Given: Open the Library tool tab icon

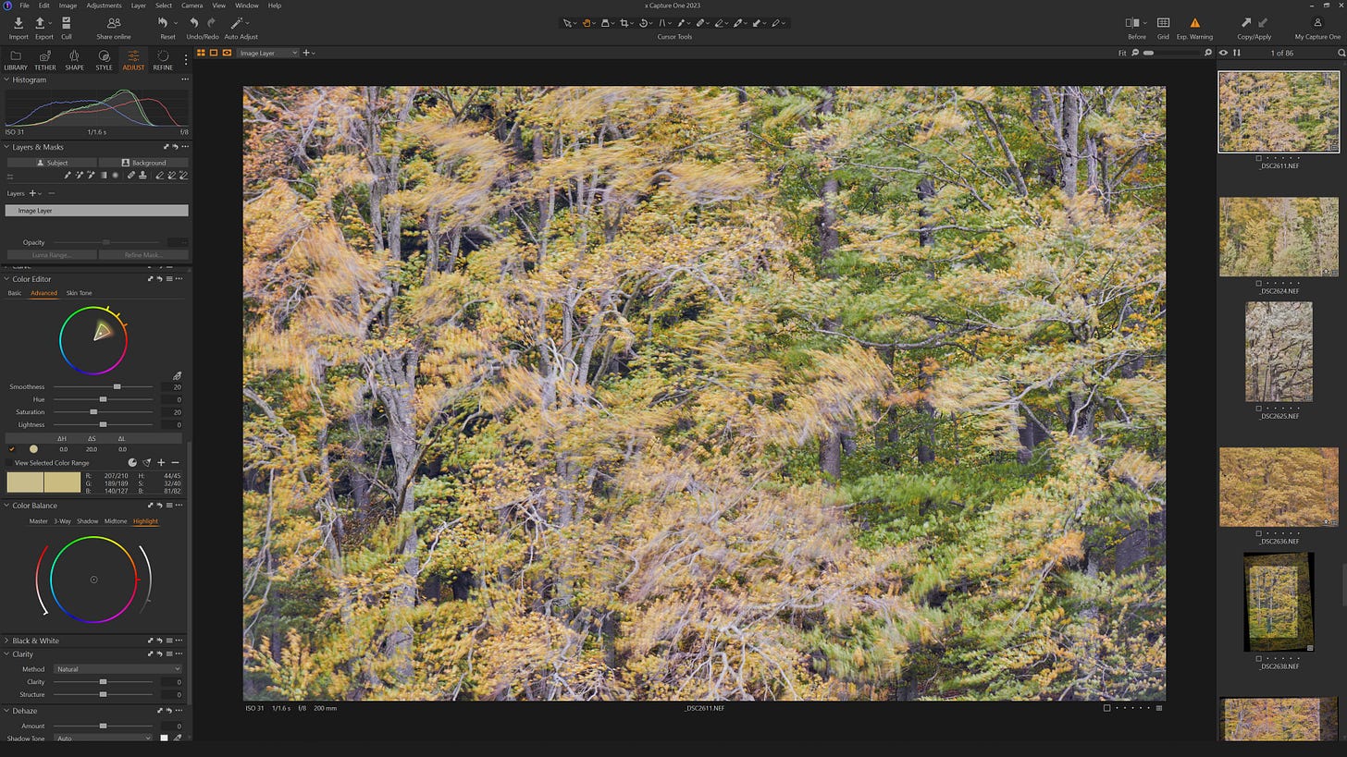Looking at the screenshot, I should (16, 56).
